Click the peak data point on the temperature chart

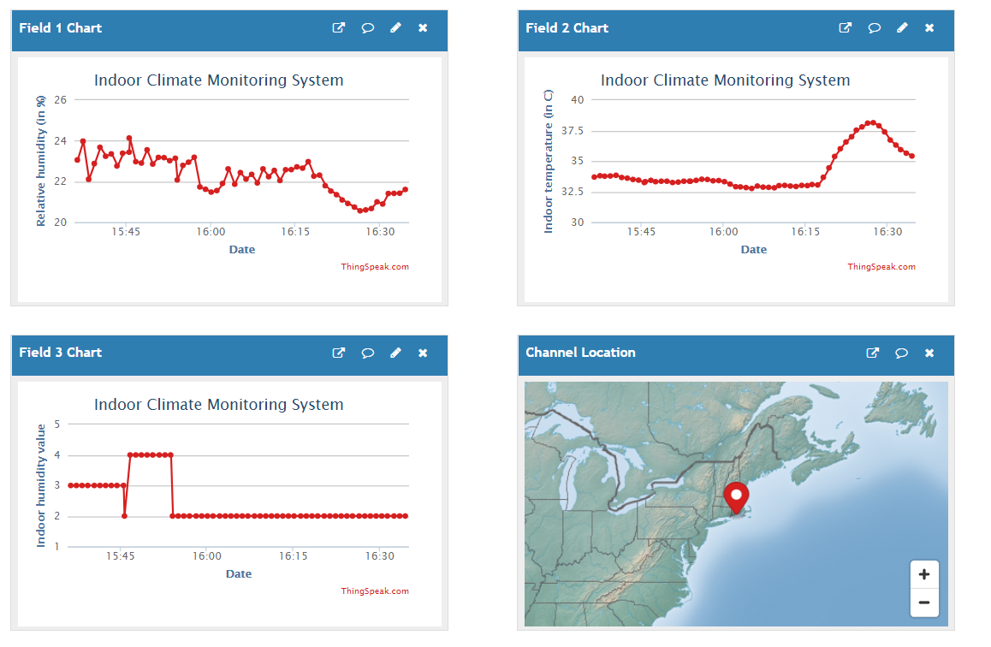pos(870,122)
